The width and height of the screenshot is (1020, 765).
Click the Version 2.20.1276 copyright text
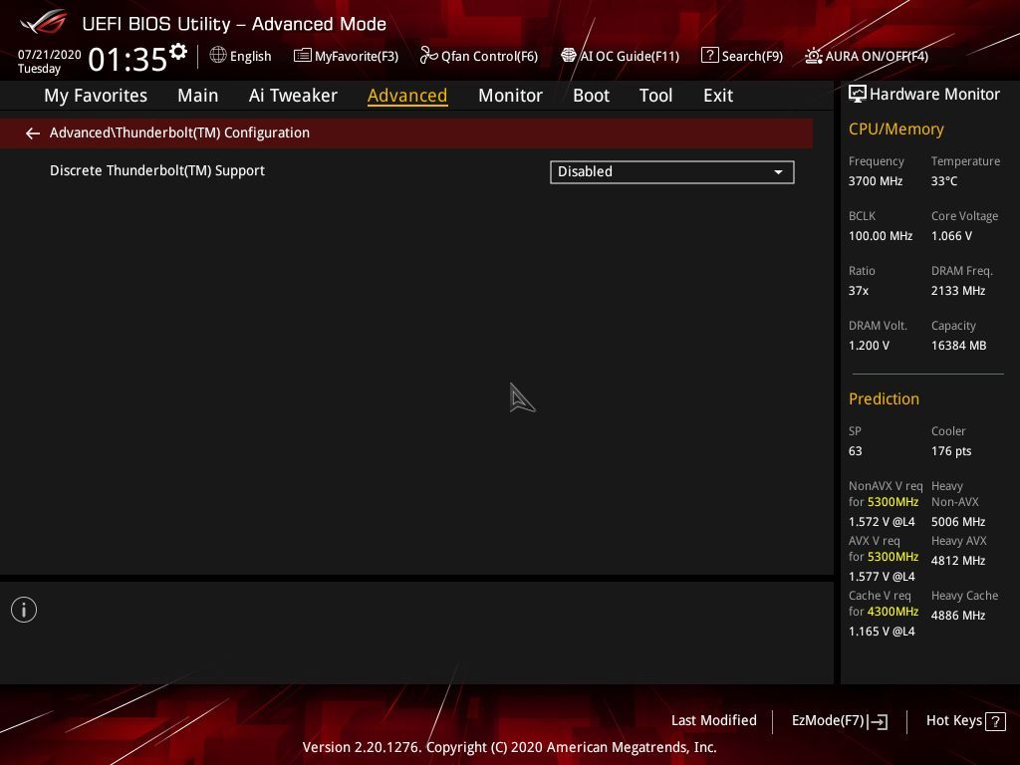tap(509, 747)
